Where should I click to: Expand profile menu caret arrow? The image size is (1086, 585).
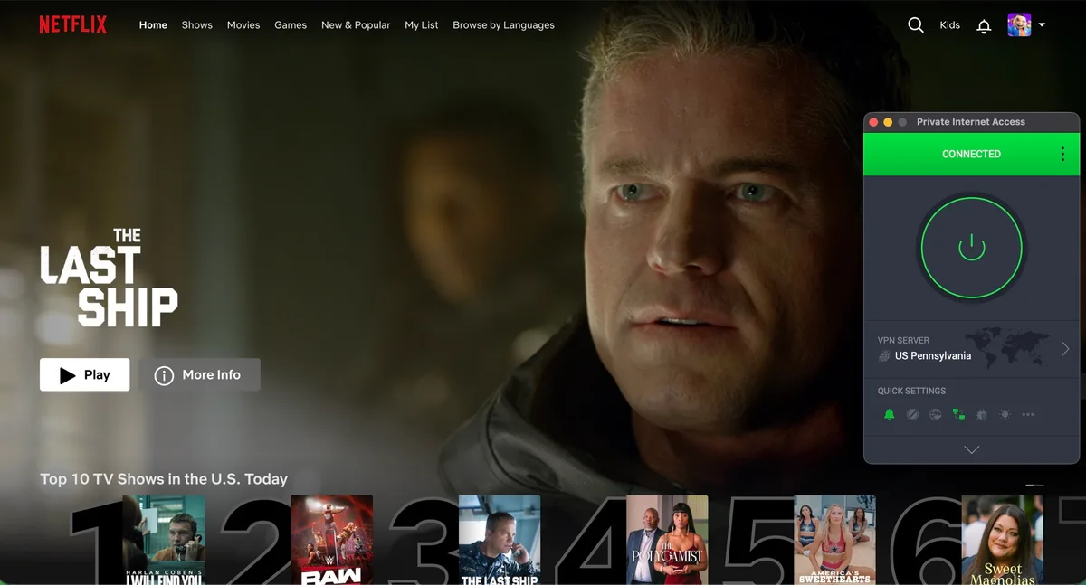(1042, 25)
